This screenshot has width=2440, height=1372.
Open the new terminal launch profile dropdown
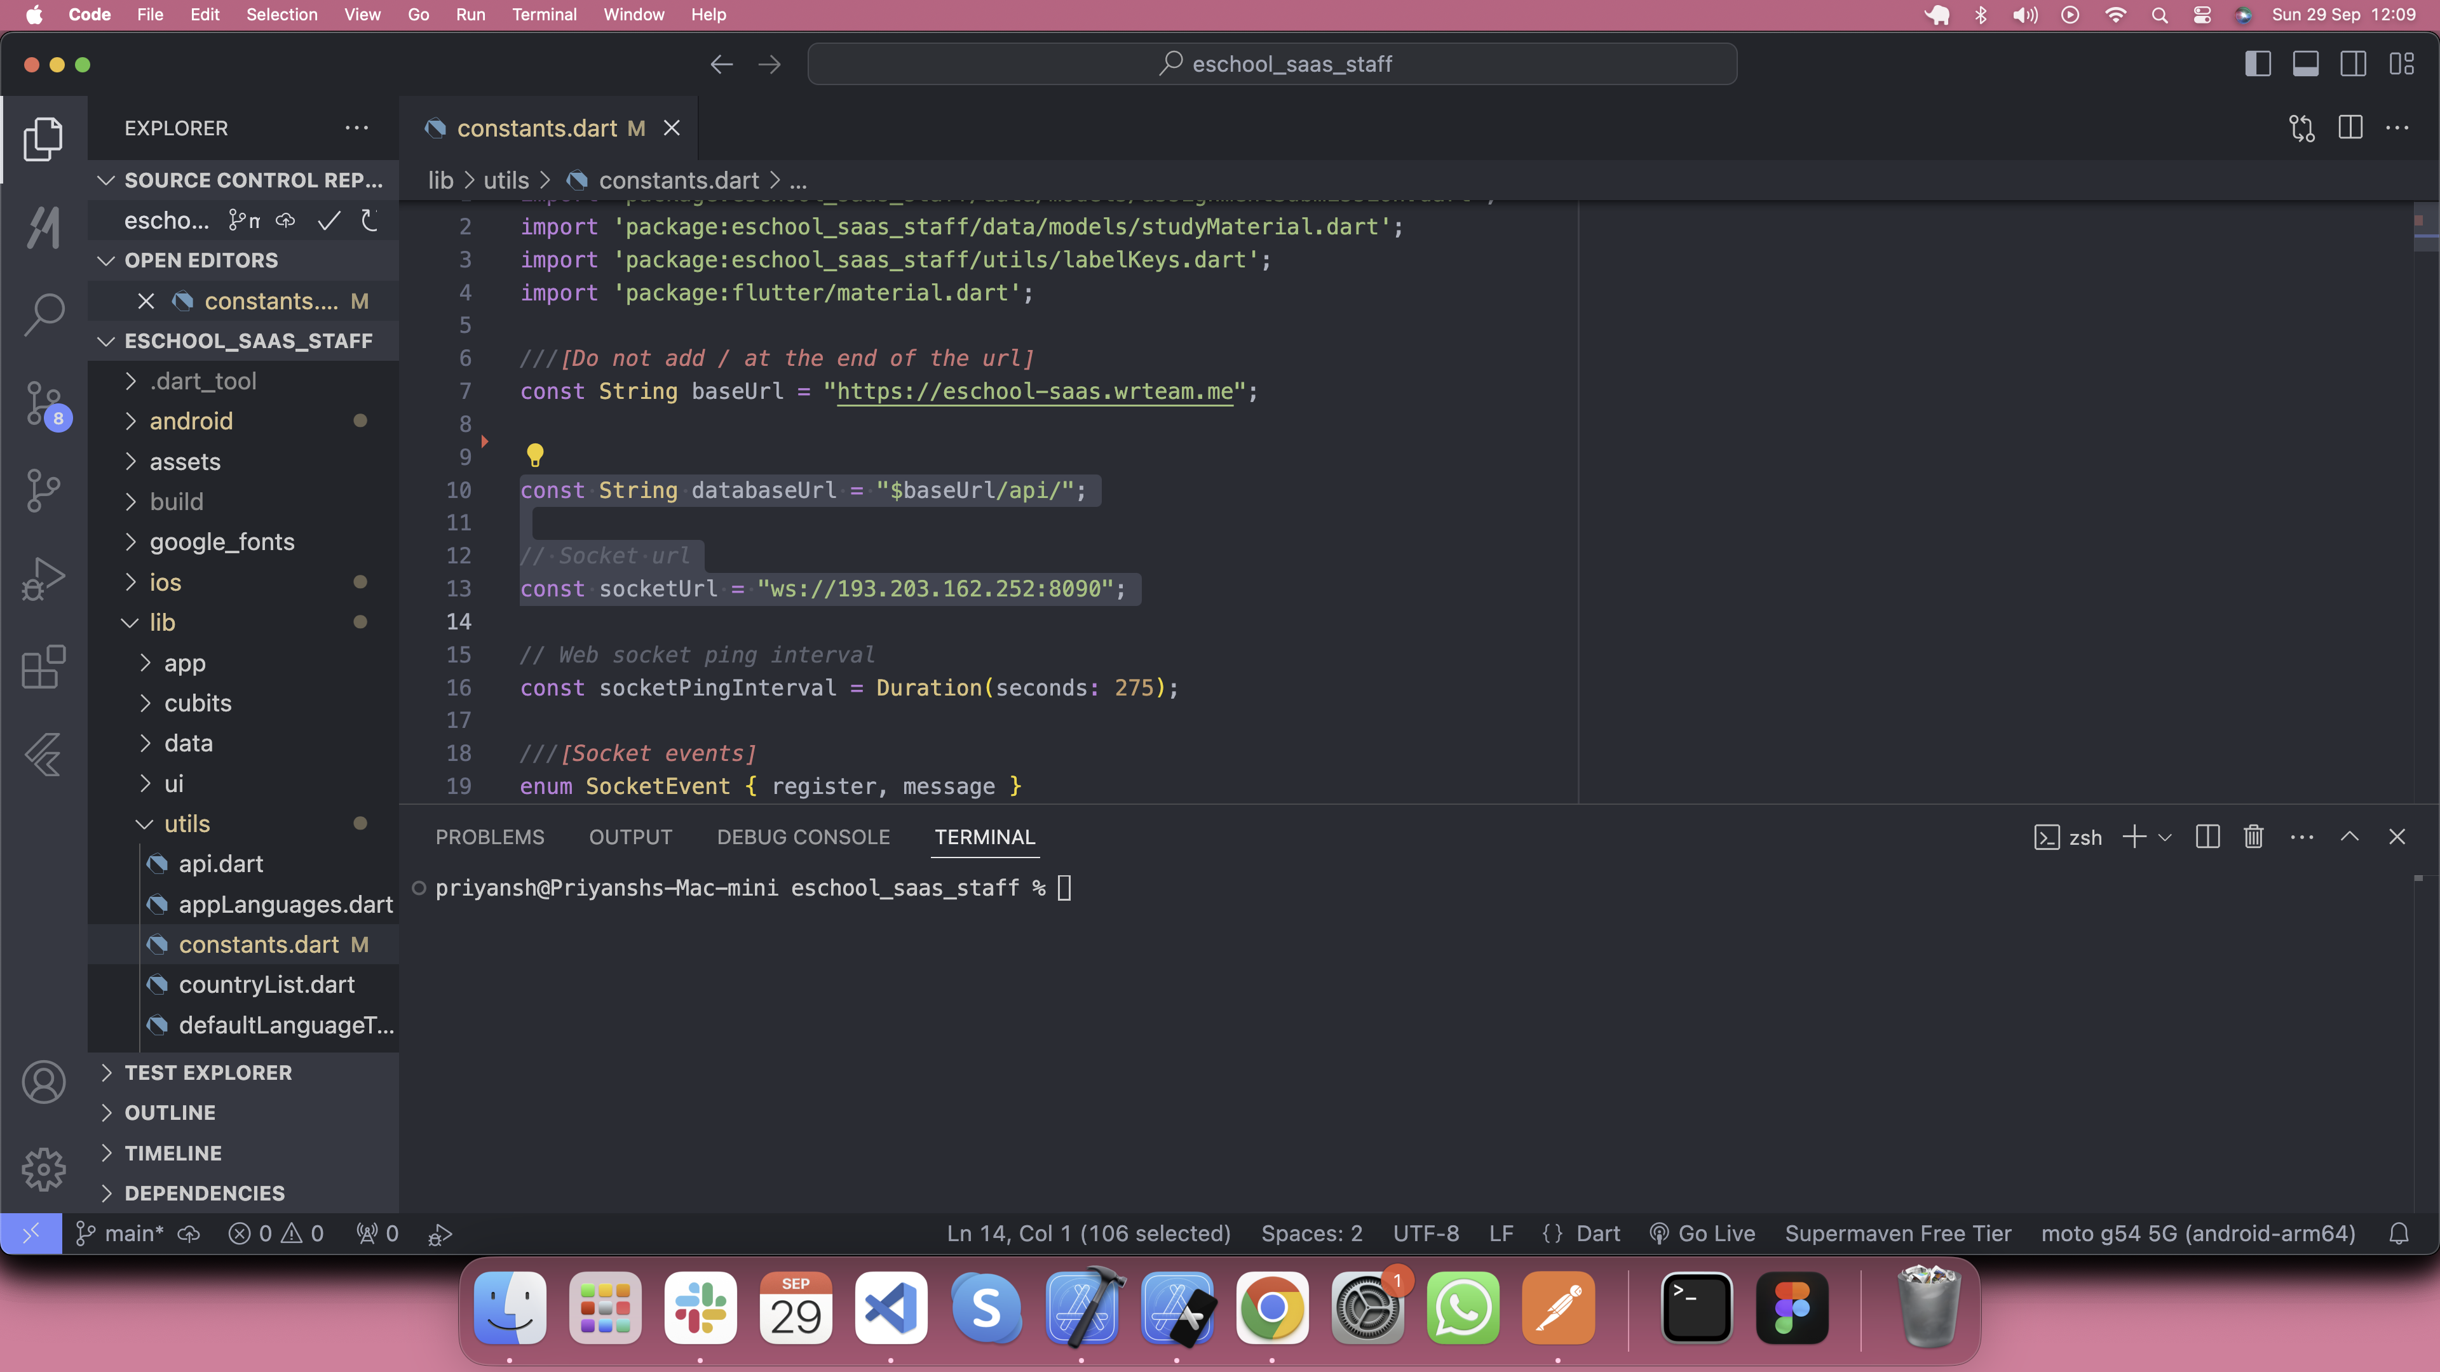pyautogui.click(x=2165, y=837)
